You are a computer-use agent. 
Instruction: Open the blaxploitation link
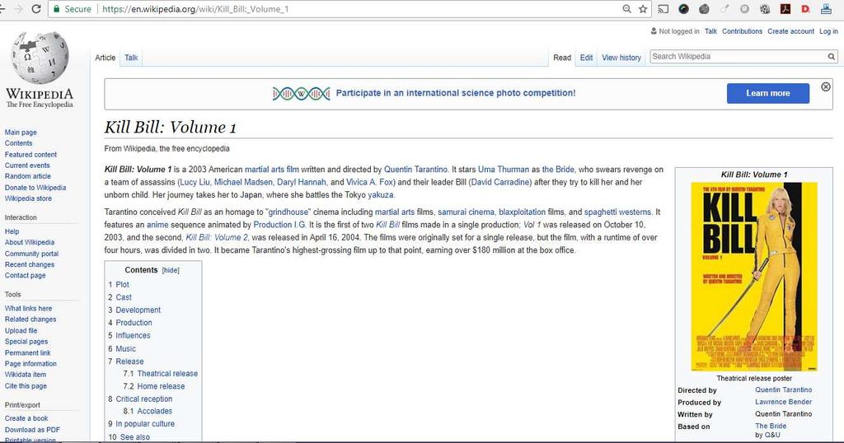[522, 212]
